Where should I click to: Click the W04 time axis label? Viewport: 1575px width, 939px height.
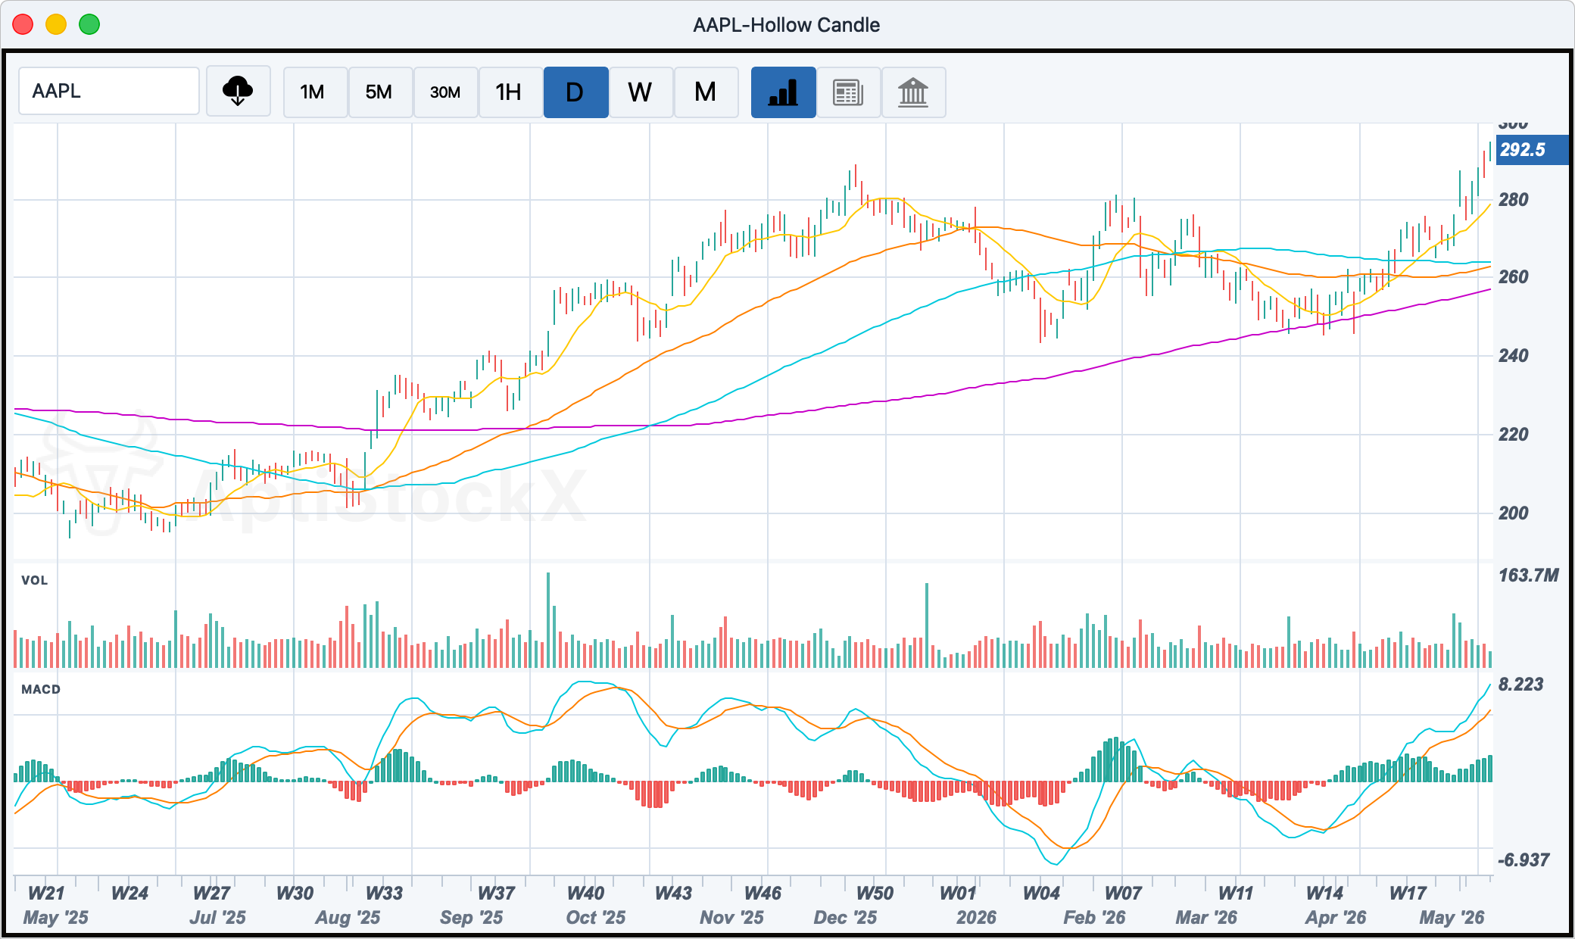[1041, 893]
